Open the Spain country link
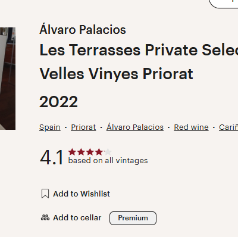 coord(50,127)
